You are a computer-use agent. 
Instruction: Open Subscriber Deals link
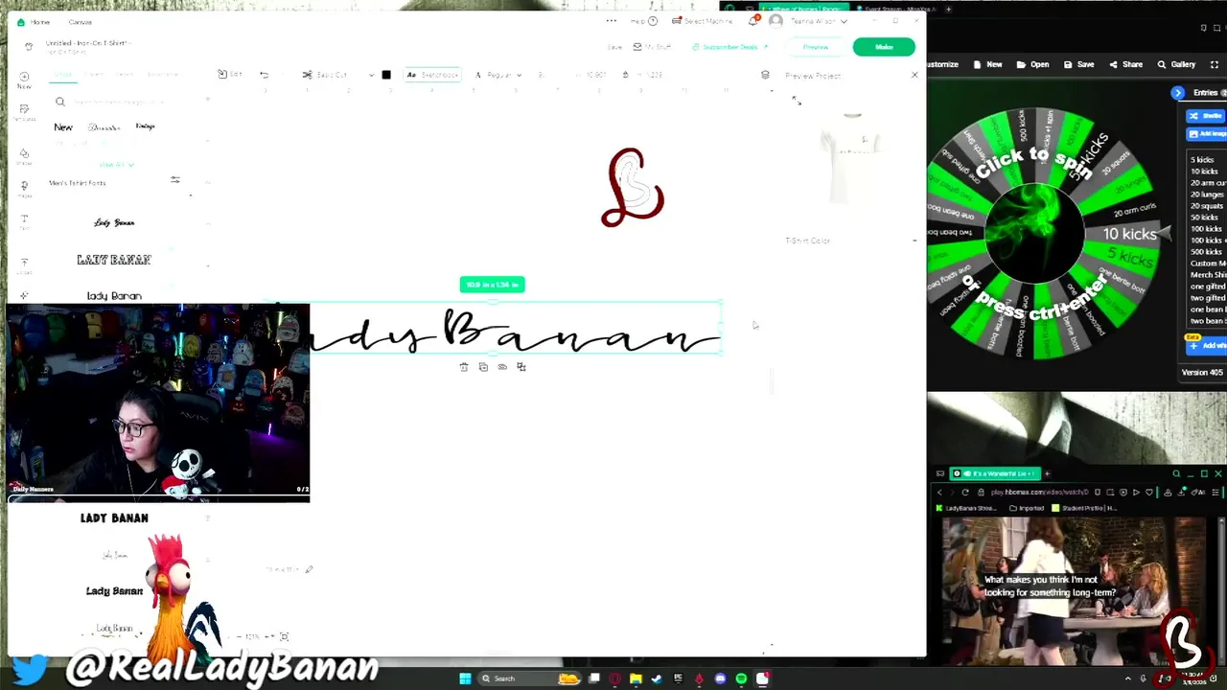(730, 47)
